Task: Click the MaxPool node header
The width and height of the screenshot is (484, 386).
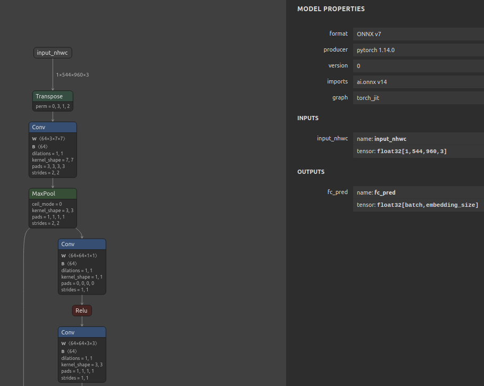Action: (53, 194)
